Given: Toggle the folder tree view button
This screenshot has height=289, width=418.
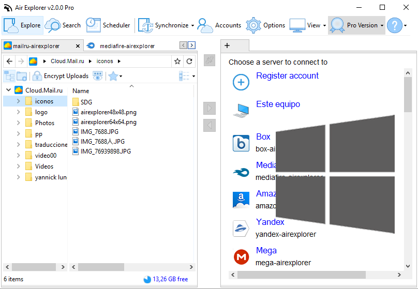Looking at the screenshot, I should click(9, 76).
